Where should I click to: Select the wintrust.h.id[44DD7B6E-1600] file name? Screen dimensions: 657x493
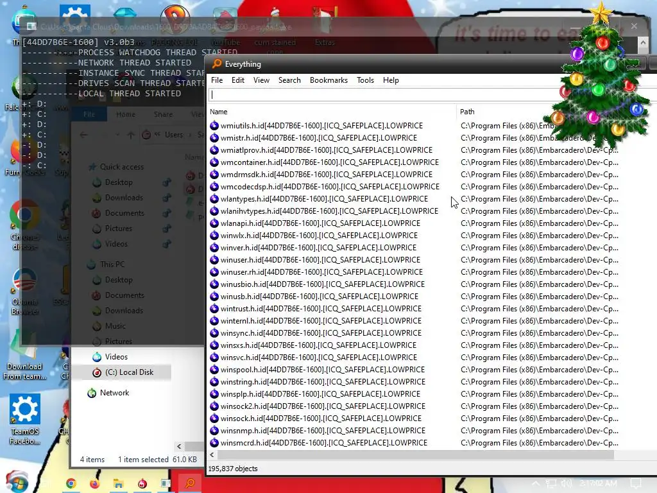(321, 308)
